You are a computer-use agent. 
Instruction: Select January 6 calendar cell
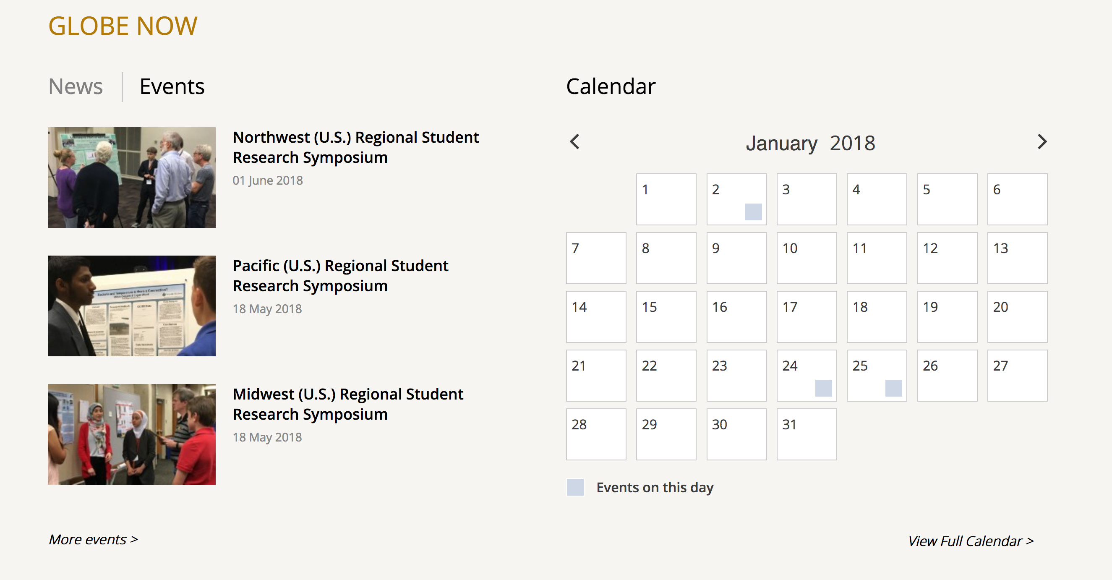coord(1017,199)
